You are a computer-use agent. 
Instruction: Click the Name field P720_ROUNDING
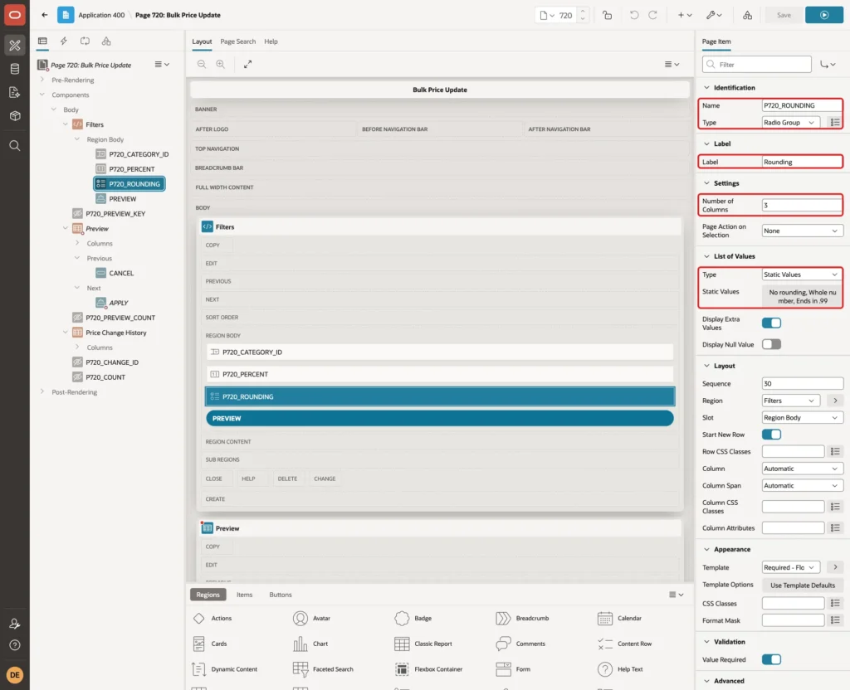pos(803,105)
